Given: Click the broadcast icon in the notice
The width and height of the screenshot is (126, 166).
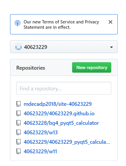Looking at the screenshot, I should click(x=17, y=23).
